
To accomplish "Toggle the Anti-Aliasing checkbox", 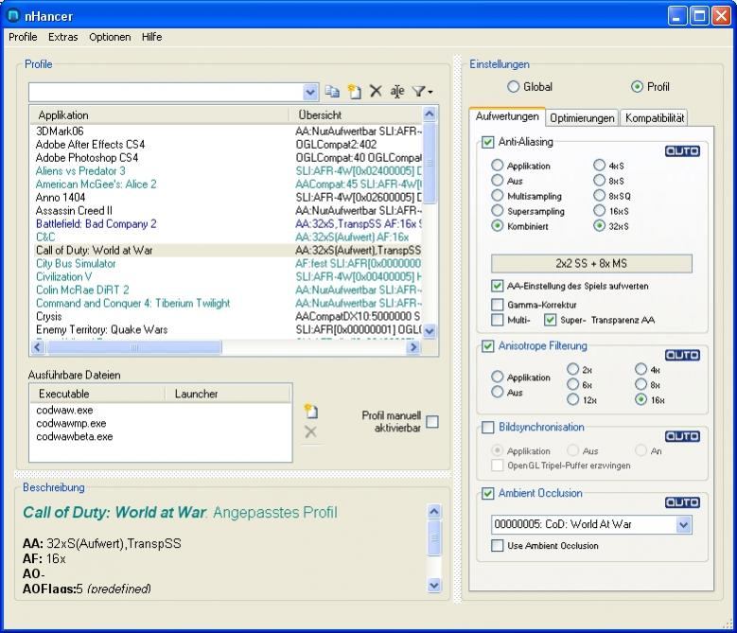I will [x=488, y=142].
